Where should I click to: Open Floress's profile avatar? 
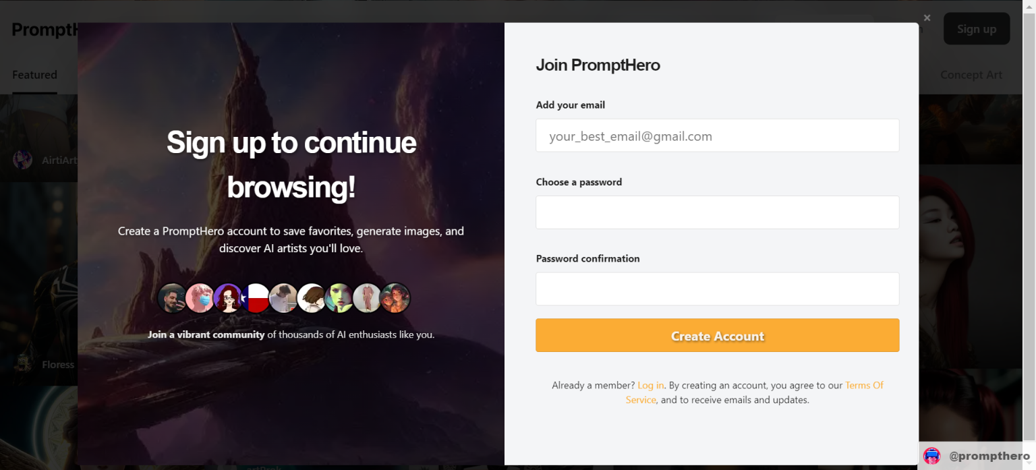pos(22,364)
